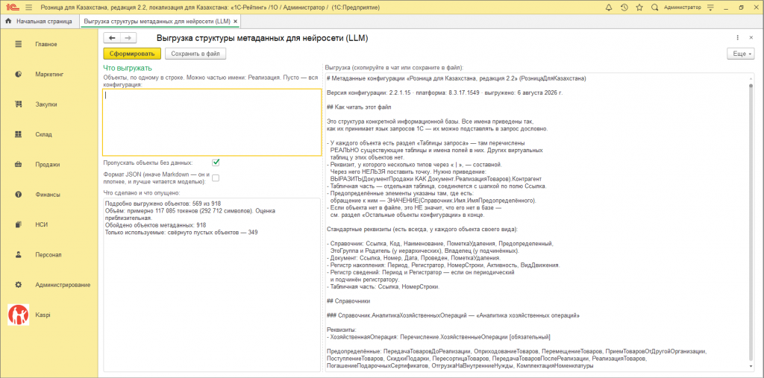Toggle Пропускать объекты без данных checkbox
Viewport: 764px width, 378px height.
click(216, 163)
